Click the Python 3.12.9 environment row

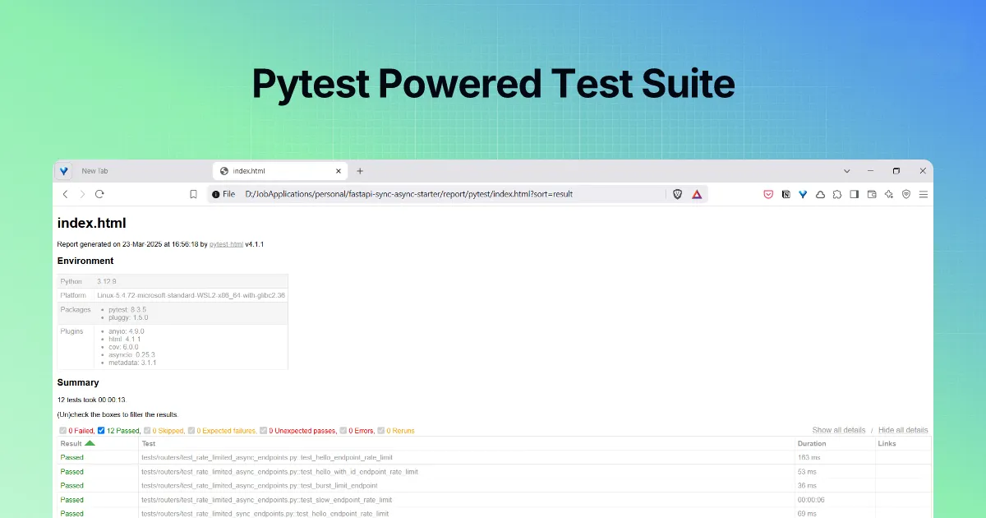click(172, 281)
